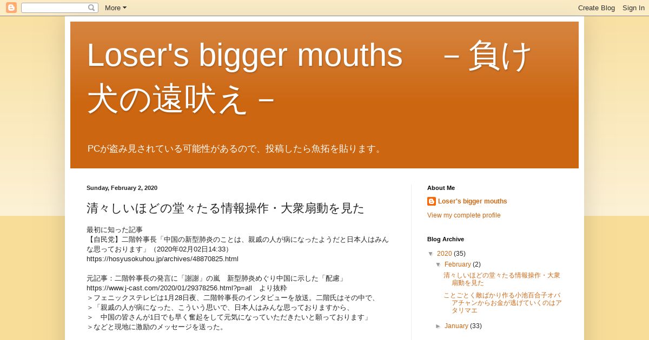The height and width of the screenshot is (340, 649).
Task: Open the January archive link
Action: [x=456, y=326]
